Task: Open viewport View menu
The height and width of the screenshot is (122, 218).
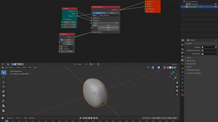Action: [x=18, y=67]
